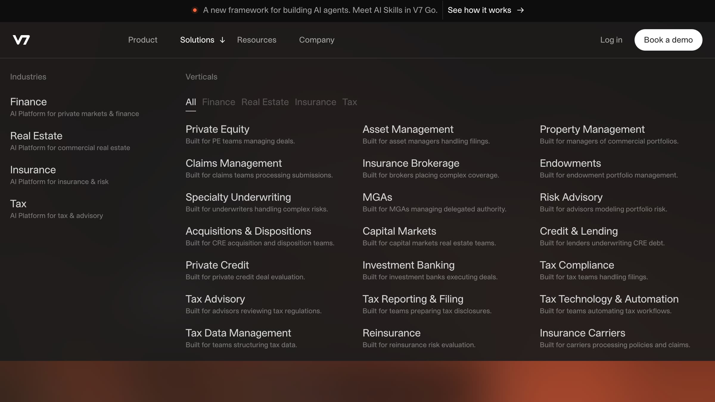Click the V7 logo
The image size is (715, 402).
21,40
